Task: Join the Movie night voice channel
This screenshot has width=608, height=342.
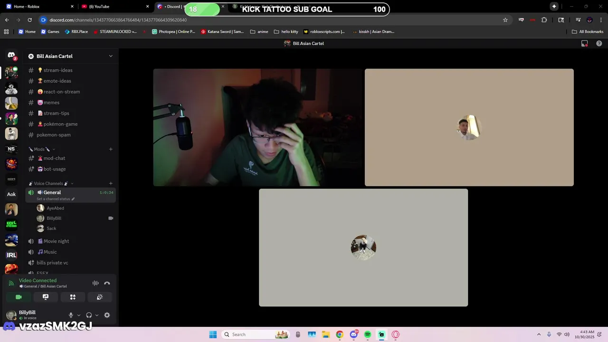Action: coord(71,241)
